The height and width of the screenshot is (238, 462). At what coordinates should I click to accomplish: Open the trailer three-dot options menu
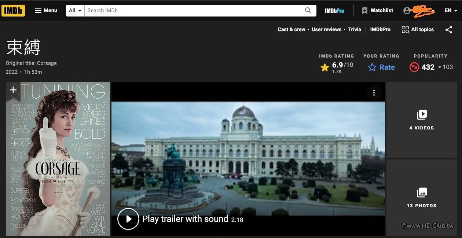pyautogui.click(x=374, y=93)
